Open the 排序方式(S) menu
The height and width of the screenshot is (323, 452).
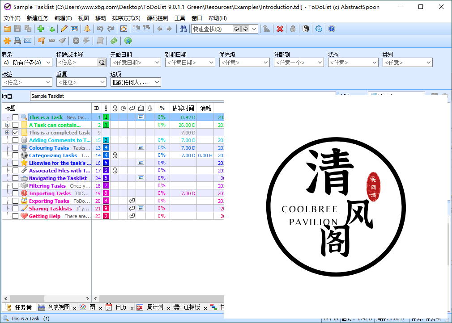126,18
